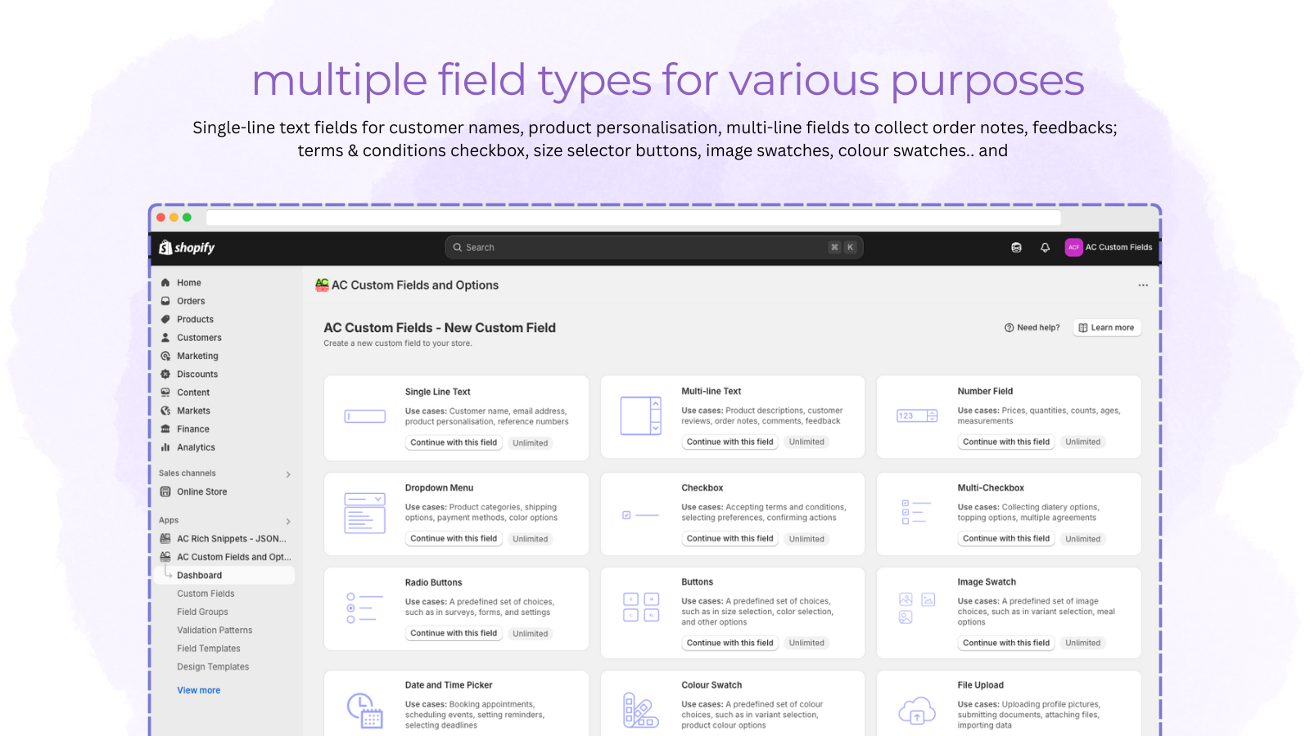Image resolution: width=1310 pixels, height=736 pixels.
Task: Click the AC Rich Snippets app icon
Action: tap(165, 539)
